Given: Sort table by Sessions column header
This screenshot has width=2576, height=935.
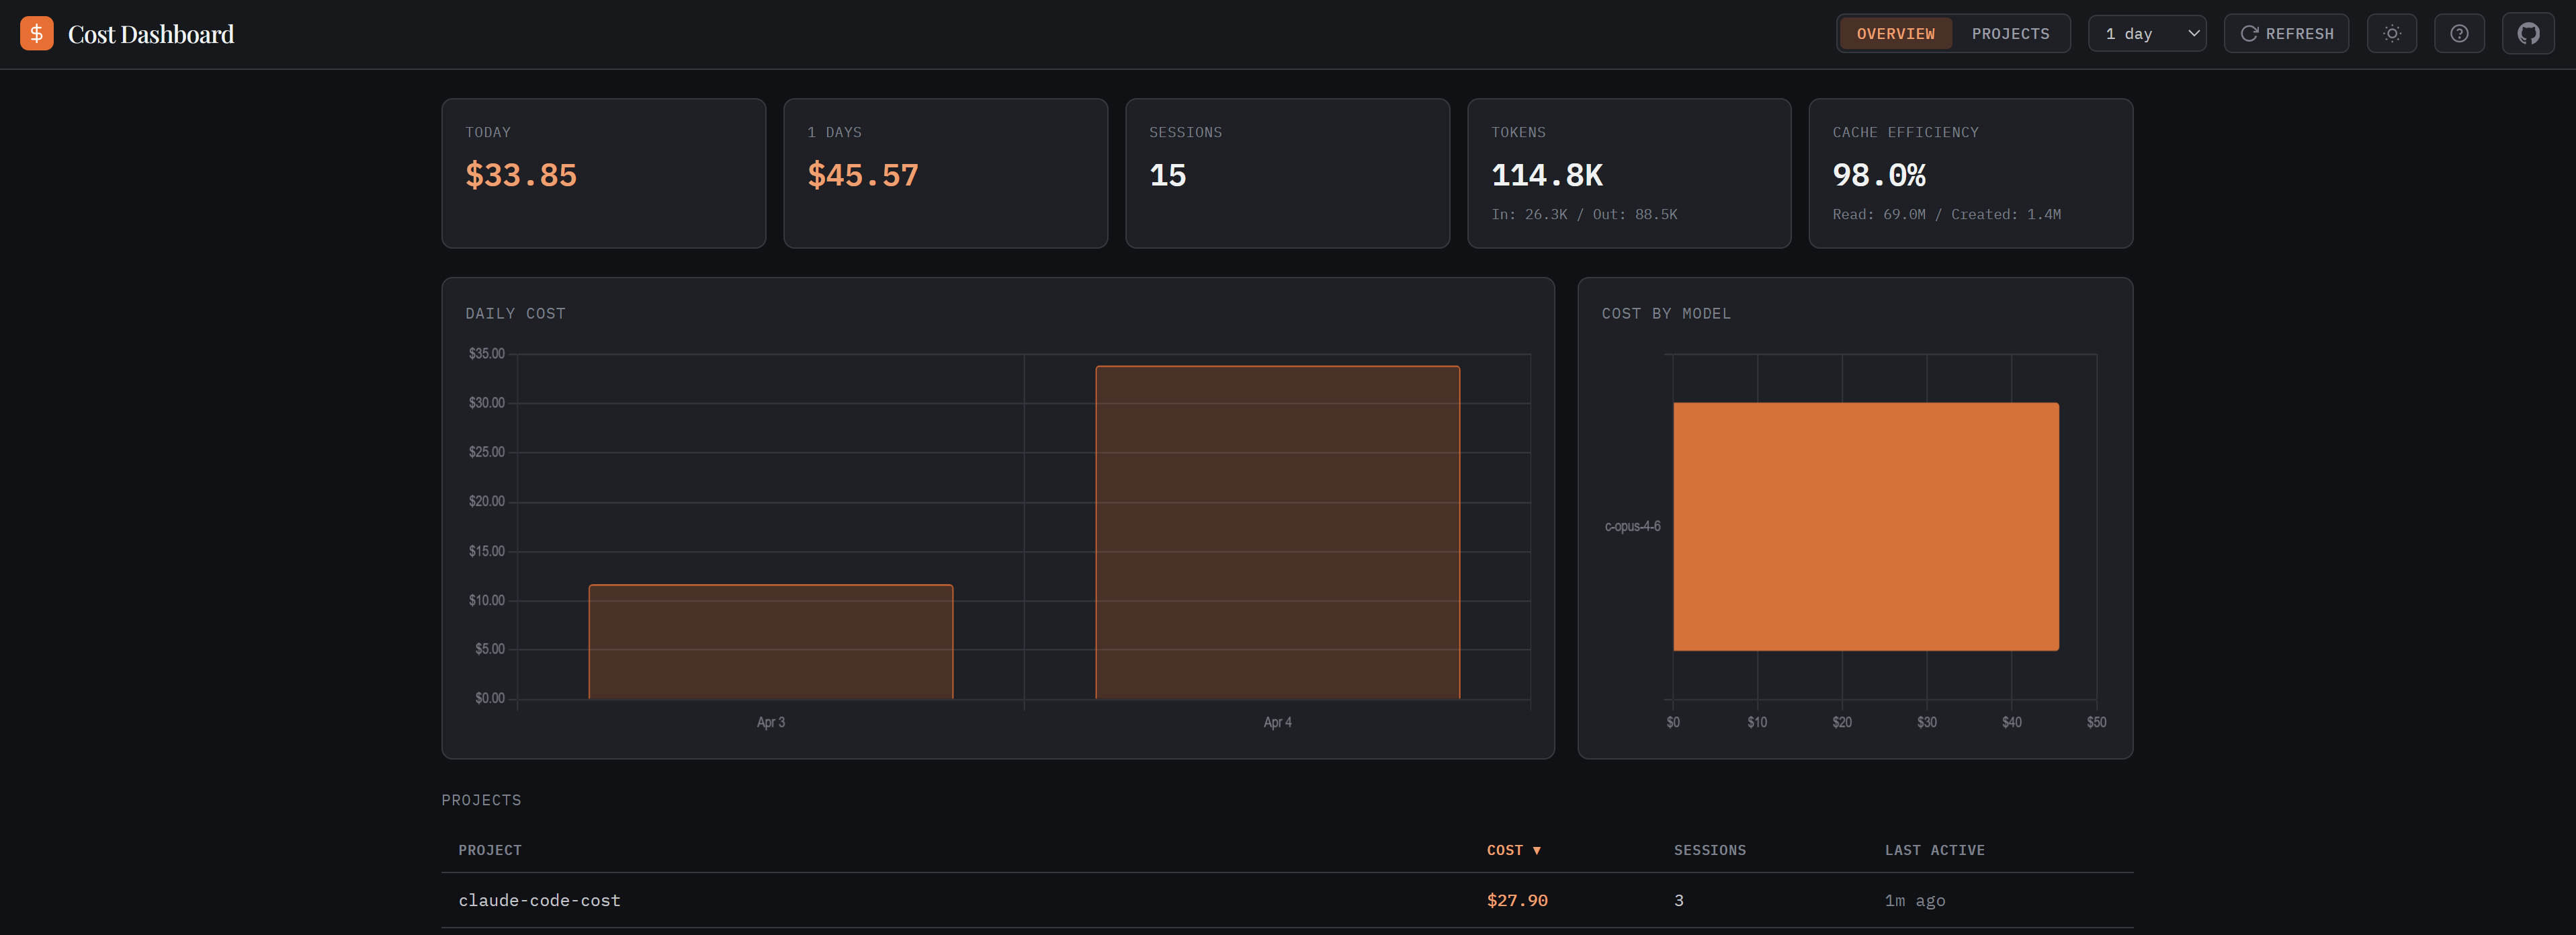Looking at the screenshot, I should coord(1709,850).
